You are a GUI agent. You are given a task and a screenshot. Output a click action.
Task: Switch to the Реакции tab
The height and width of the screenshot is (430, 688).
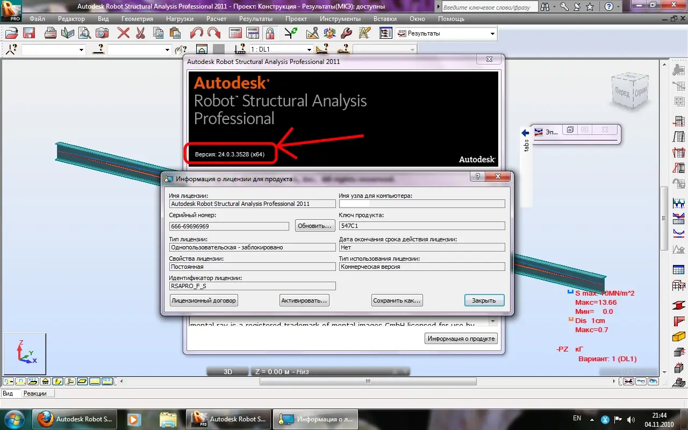coord(35,393)
